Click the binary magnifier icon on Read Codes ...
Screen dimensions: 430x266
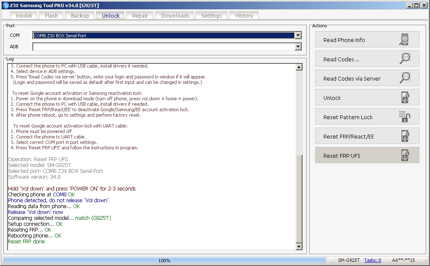405,58
